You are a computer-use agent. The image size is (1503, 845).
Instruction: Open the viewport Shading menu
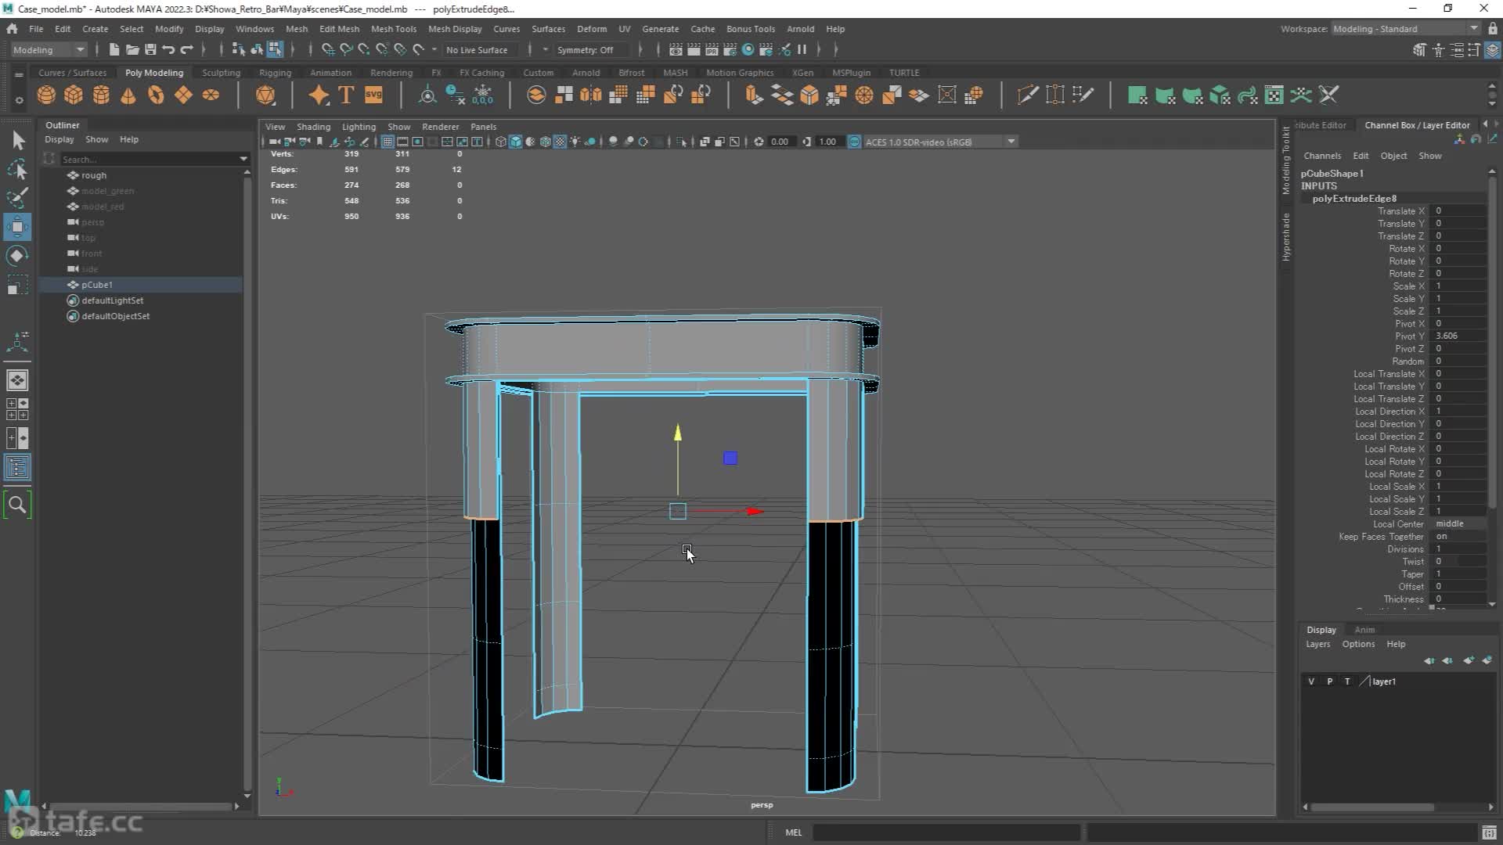tap(313, 127)
